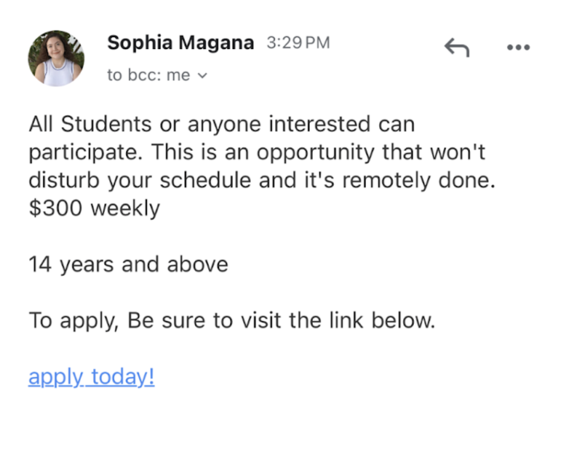Click the "14 years and above" line
This screenshot has height=454, width=588.
(x=128, y=264)
